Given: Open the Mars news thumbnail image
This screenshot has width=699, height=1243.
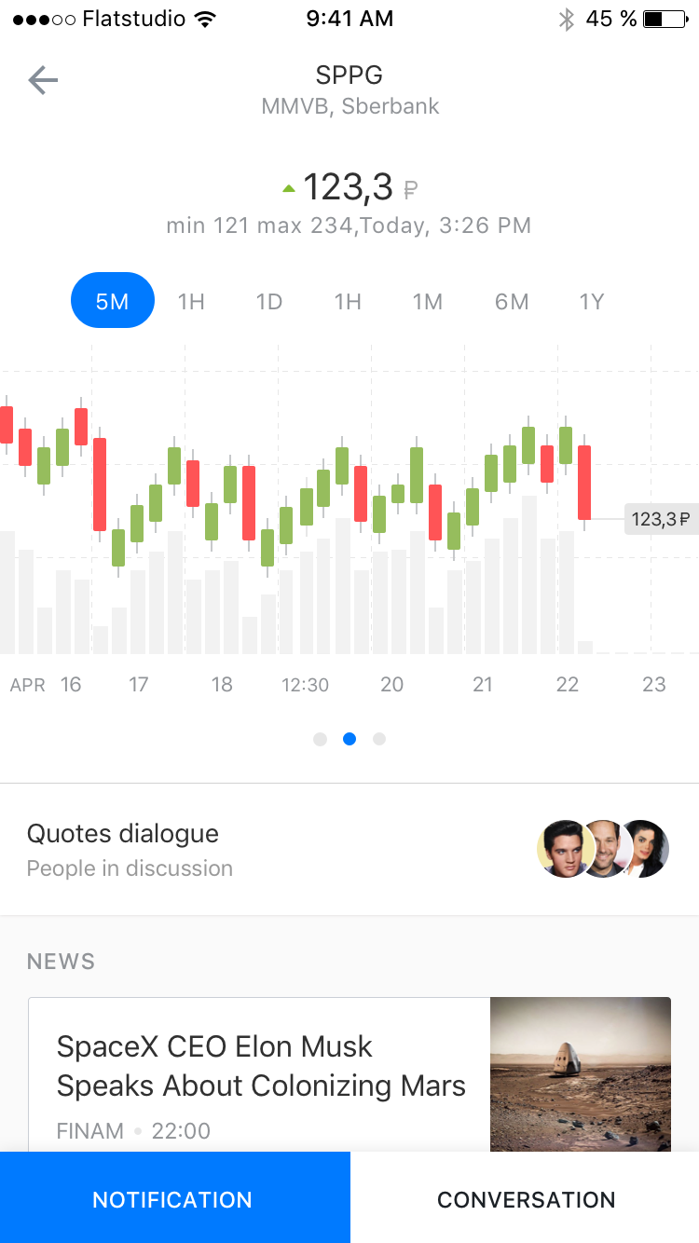Looking at the screenshot, I should click(581, 1074).
